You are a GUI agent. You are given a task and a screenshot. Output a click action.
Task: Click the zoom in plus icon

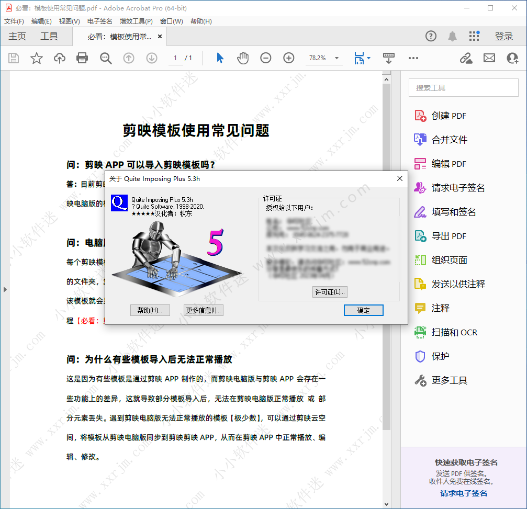(289, 58)
